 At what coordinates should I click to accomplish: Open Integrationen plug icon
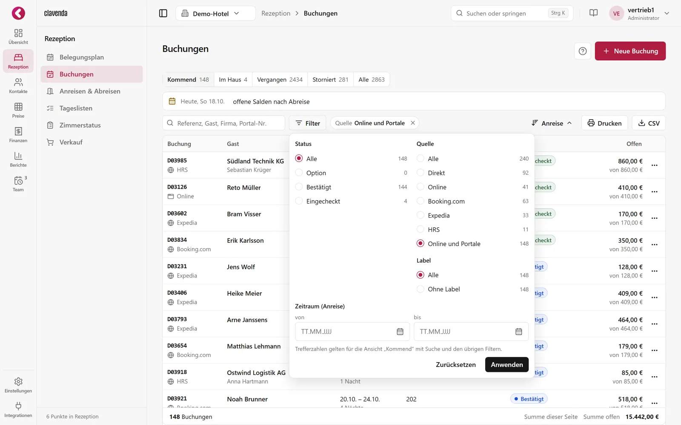click(18, 410)
